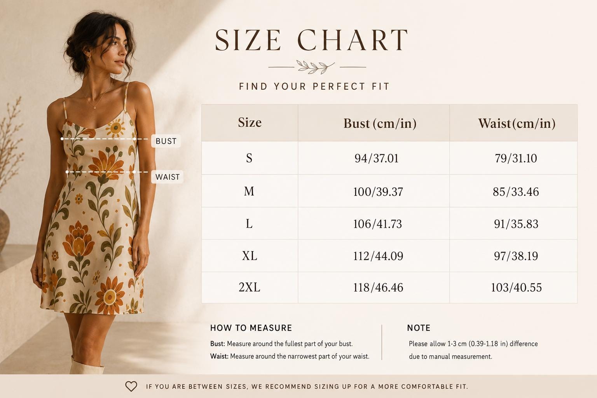This screenshot has height=398, width=597.
Task: Click bust value 118/46.46
Action: pos(378,288)
